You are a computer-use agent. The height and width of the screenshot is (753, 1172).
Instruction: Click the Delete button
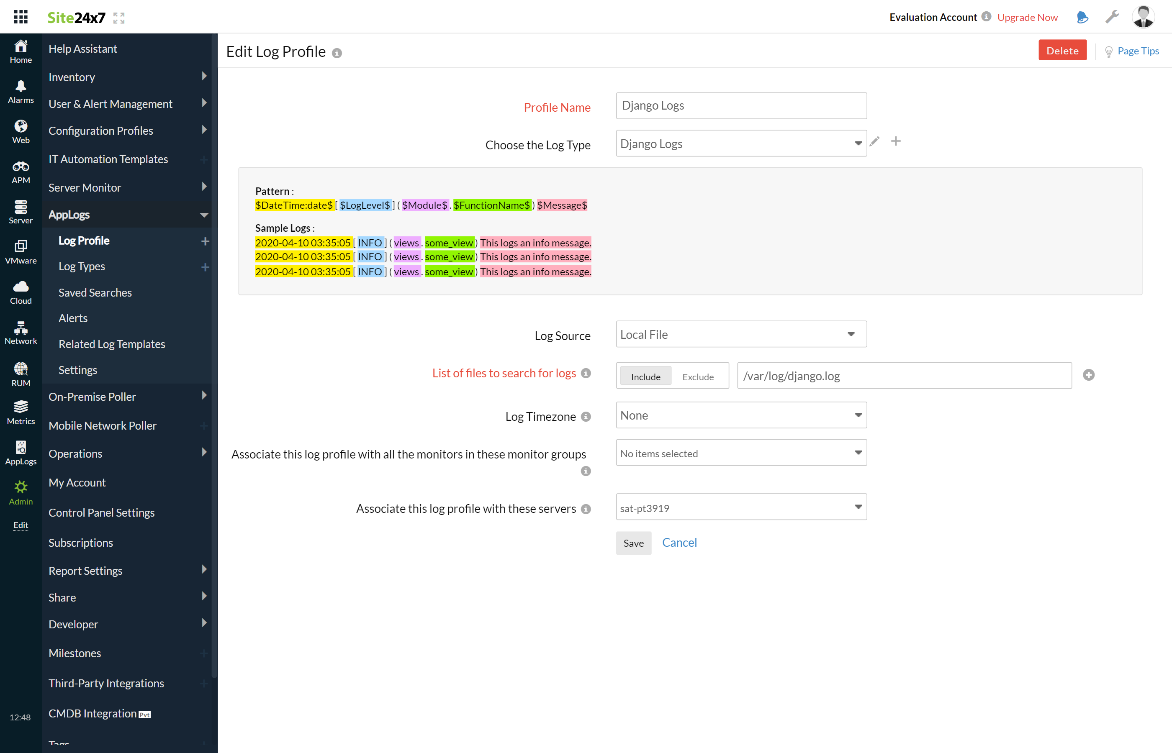tap(1062, 50)
